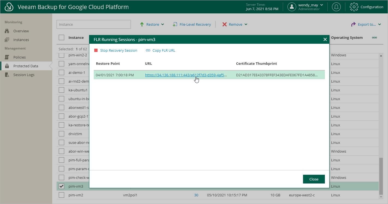
Task: Click the Certificate Thumbprint column header
Action: click(257, 63)
